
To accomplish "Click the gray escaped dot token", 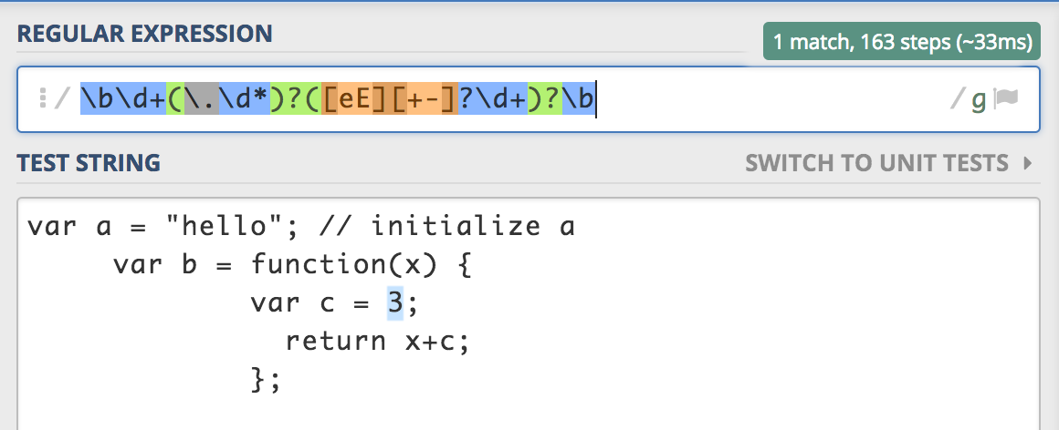I will pos(201,99).
